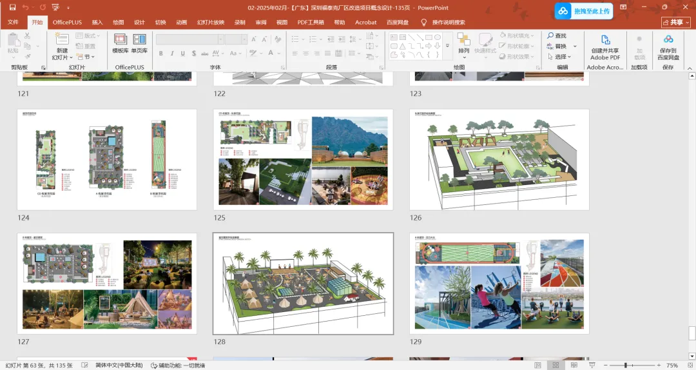Click 替换 replace tool

[557, 46]
